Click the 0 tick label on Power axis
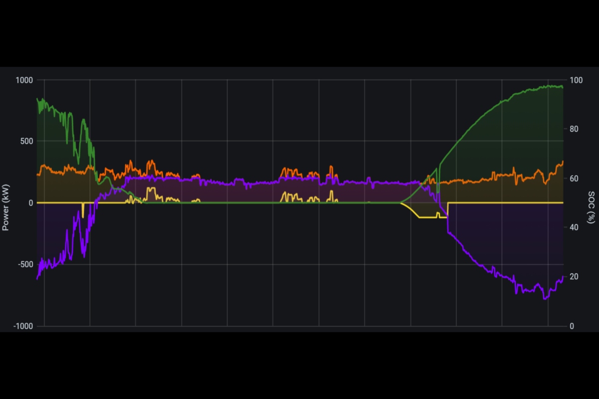 pyautogui.click(x=30, y=203)
